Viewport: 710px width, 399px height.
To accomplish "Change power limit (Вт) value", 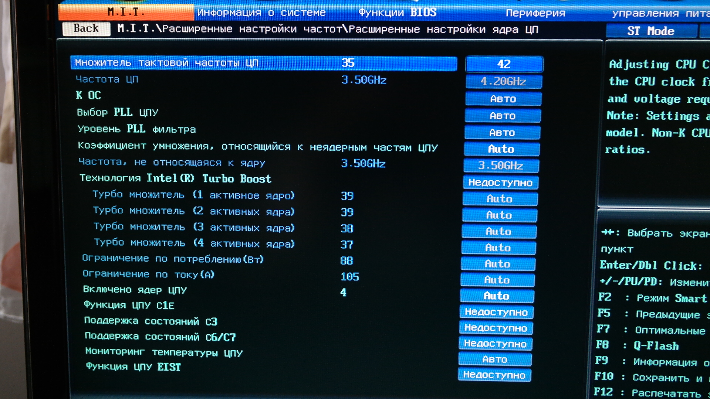I will (x=498, y=264).
